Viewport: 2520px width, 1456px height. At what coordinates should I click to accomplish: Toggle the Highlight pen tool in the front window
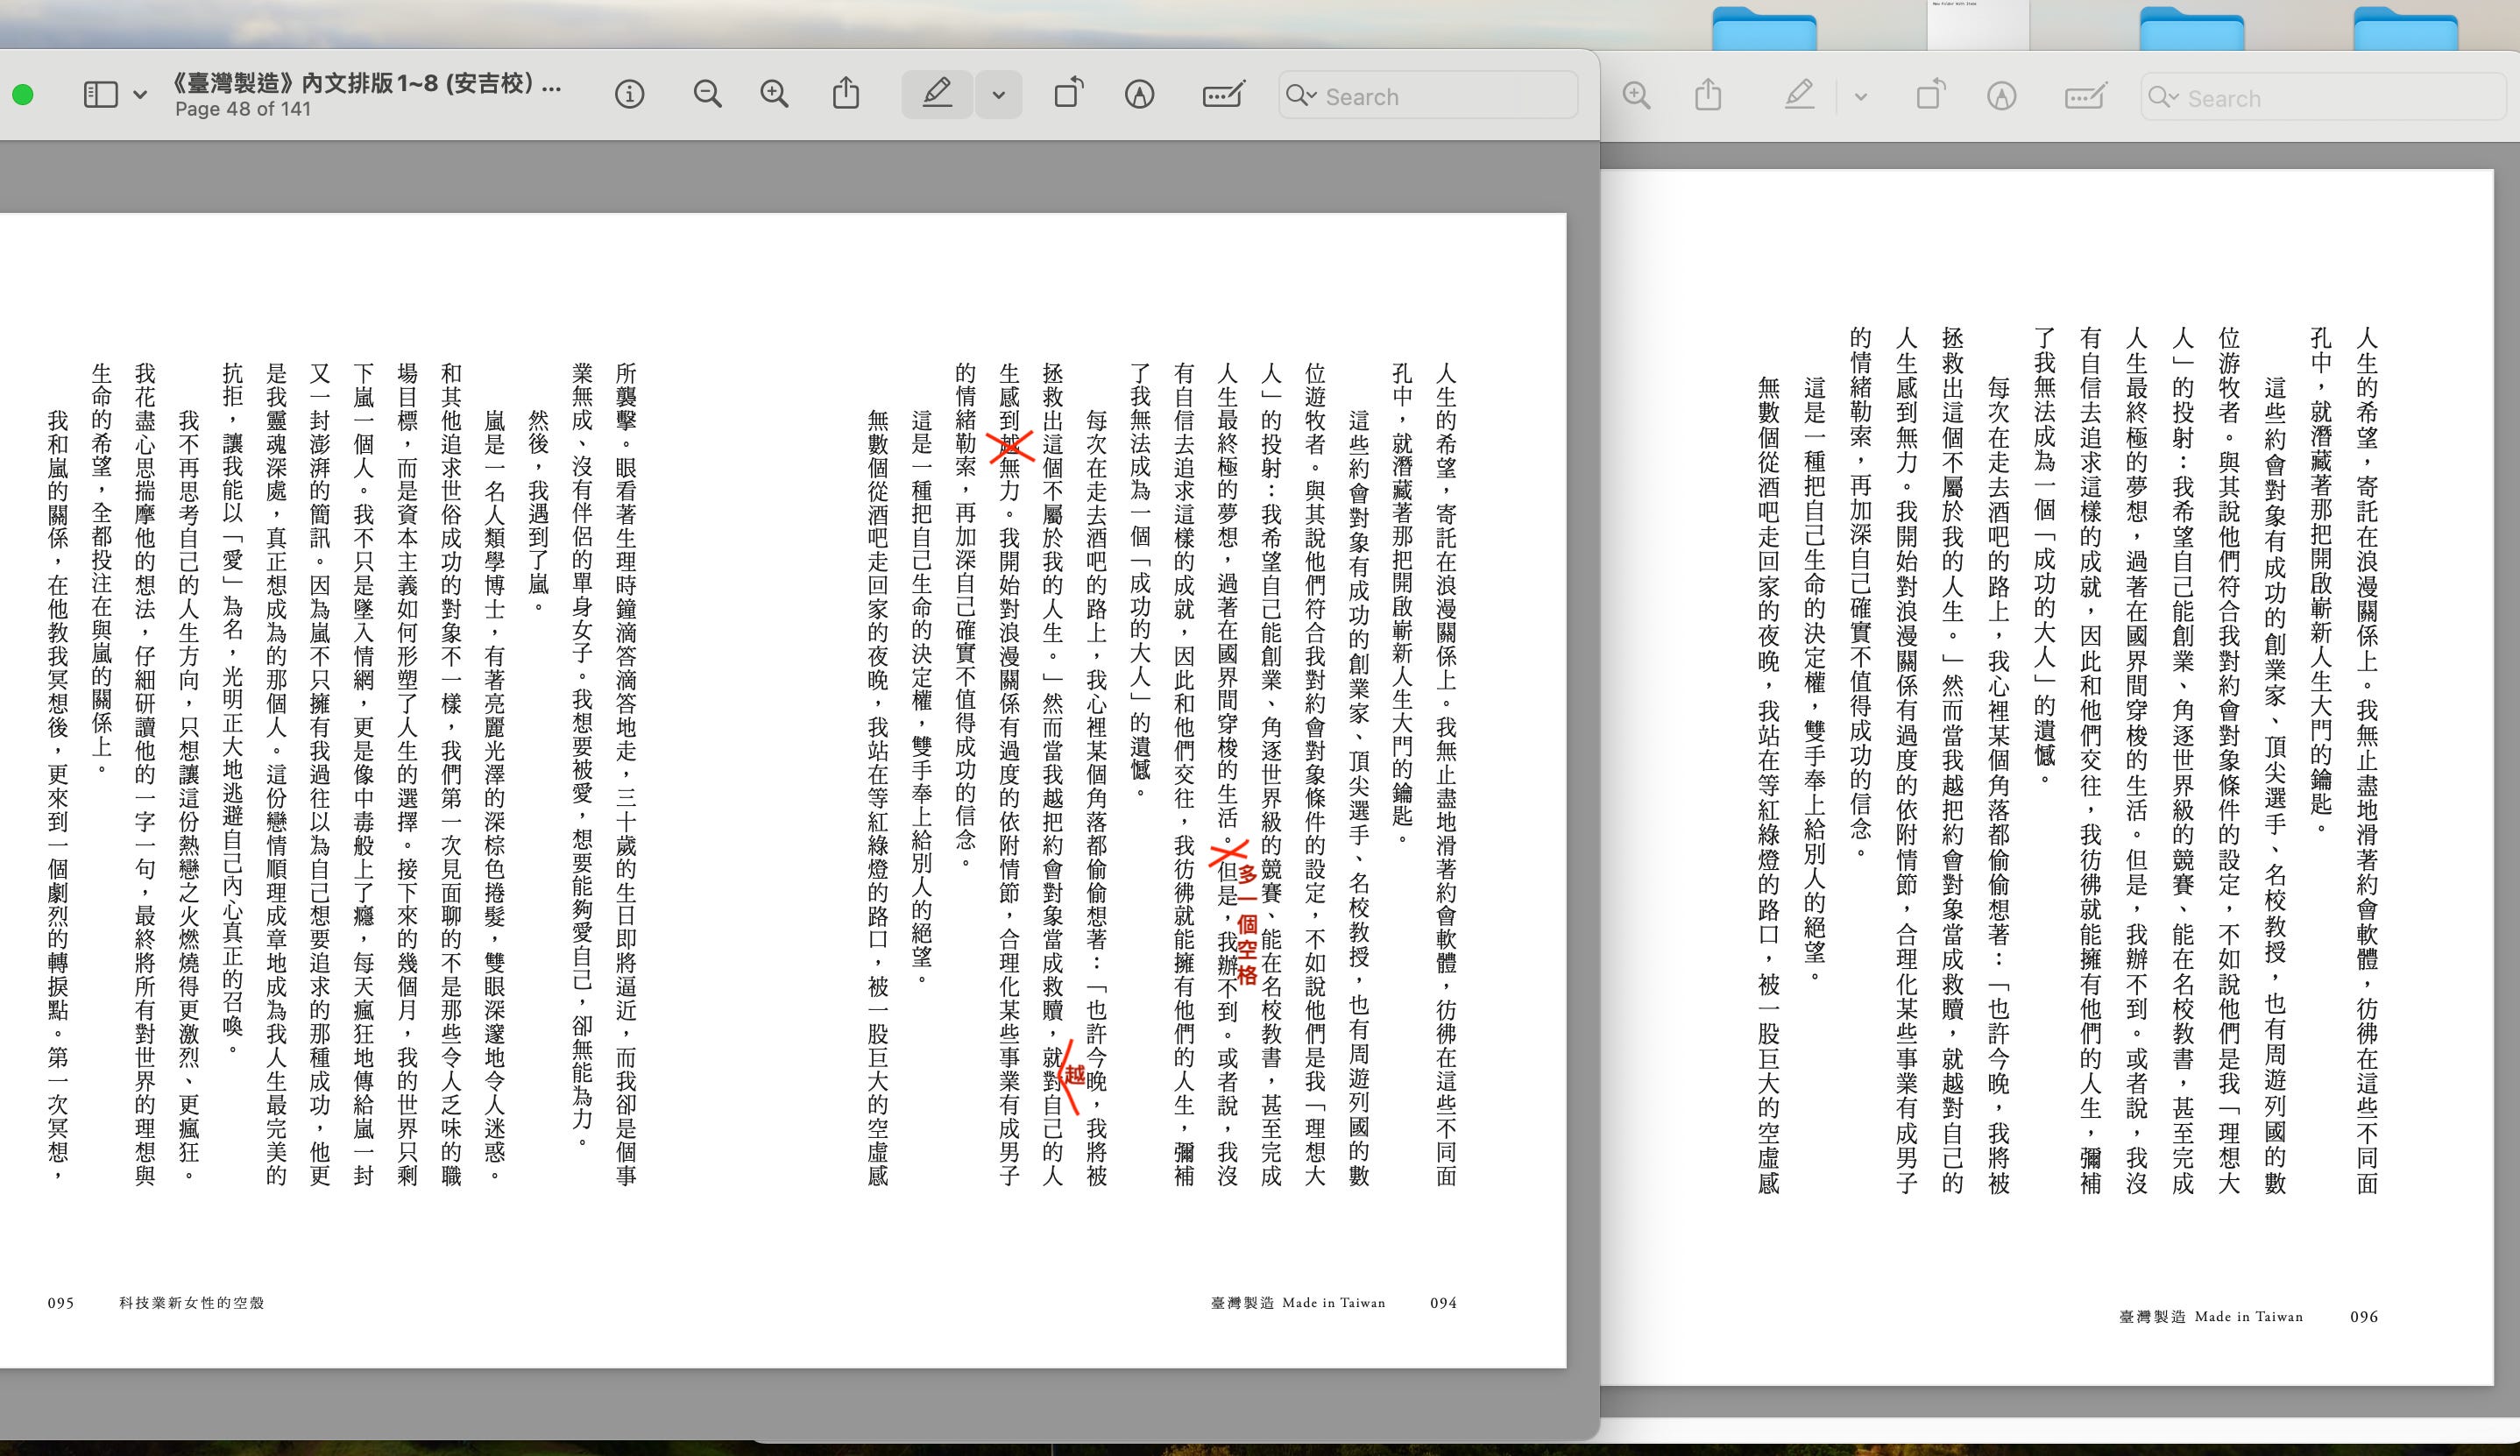937,95
